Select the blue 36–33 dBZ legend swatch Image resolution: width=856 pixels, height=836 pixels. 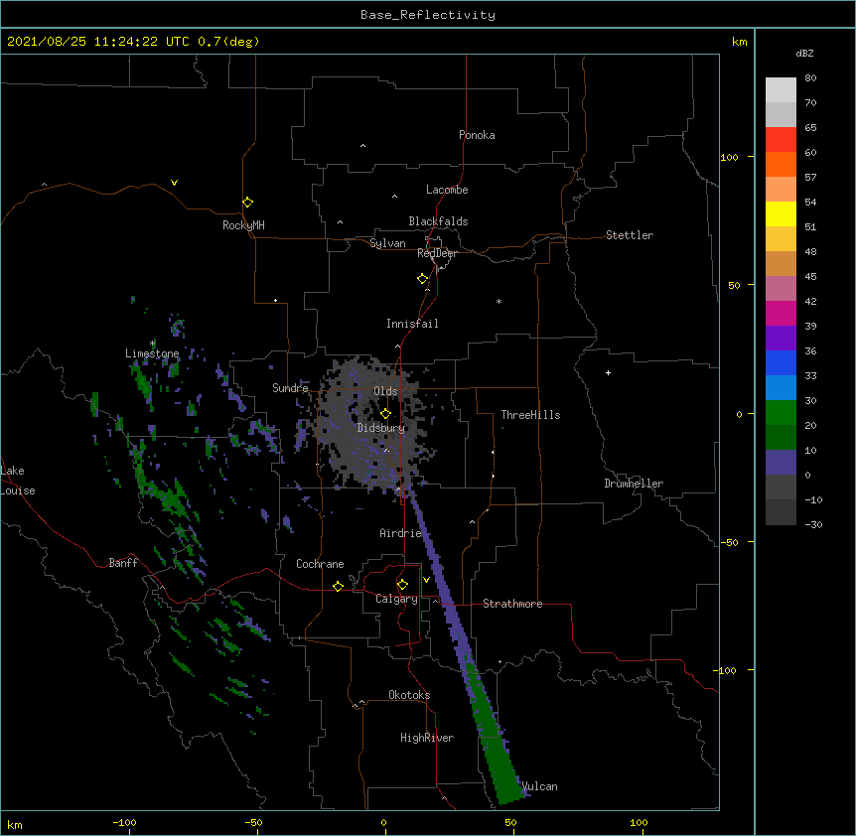(781, 363)
